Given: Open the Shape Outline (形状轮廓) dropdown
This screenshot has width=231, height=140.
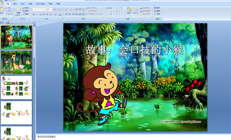Looking at the screenshot, I should pyautogui.click(x=145, y=11).
